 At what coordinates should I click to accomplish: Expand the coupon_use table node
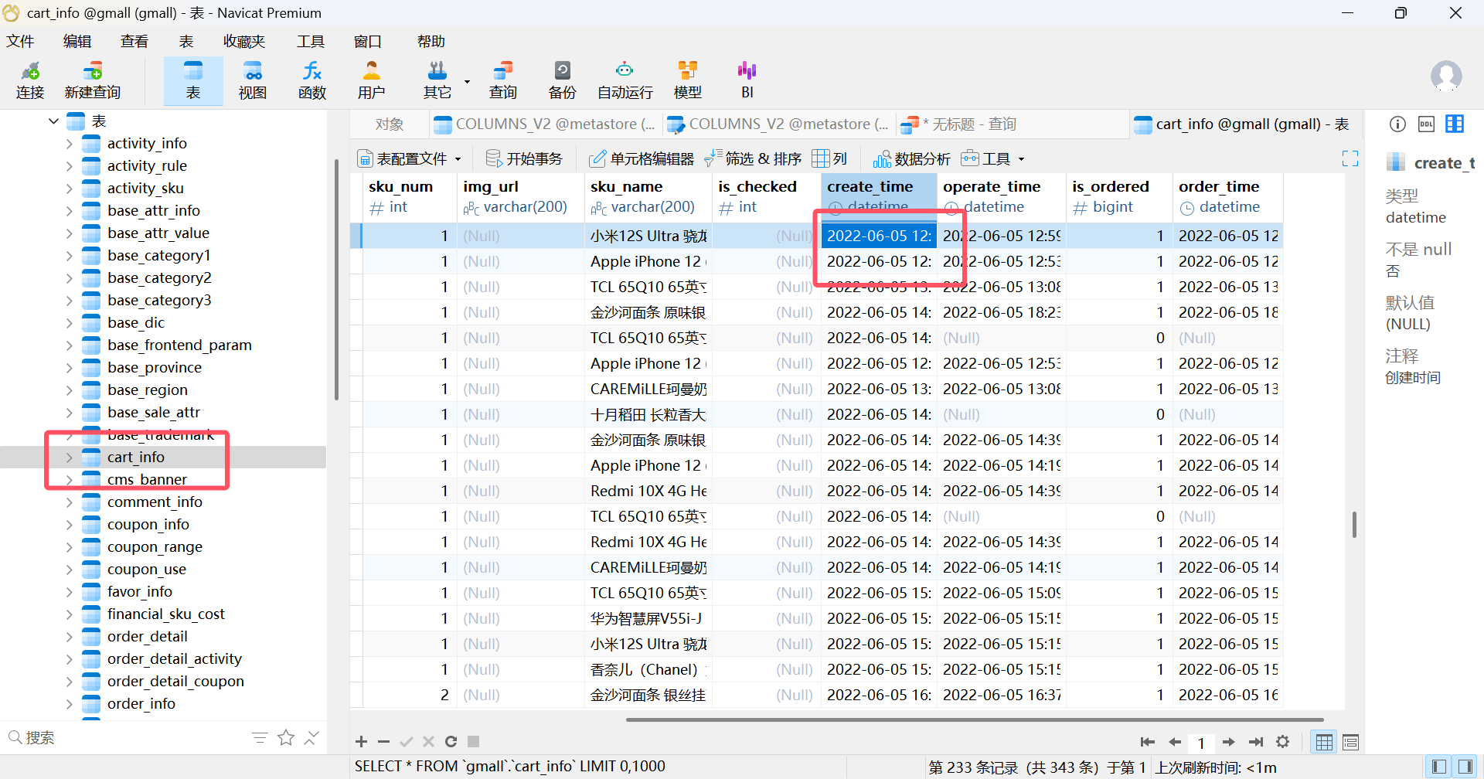[x=69, y=570]
